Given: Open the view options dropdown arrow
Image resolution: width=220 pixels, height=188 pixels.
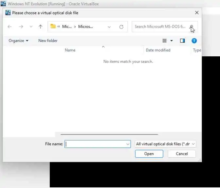Looking at the screenshot, I should coord(172,41).
